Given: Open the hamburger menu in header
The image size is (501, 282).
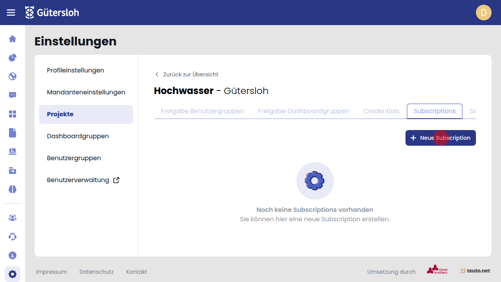Looking at the screenshot, I should [11, 13].
